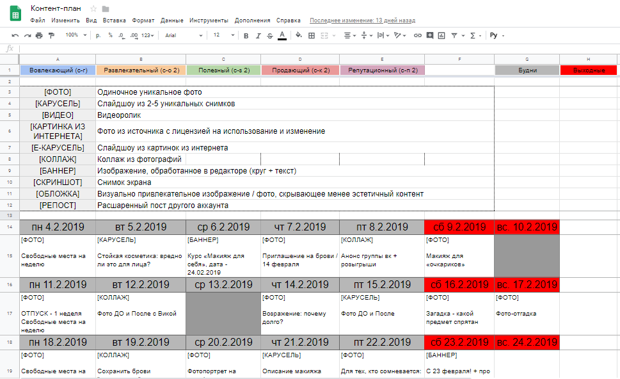Format as percent
This screenshot has height=379, width=620.
point(110,35)
